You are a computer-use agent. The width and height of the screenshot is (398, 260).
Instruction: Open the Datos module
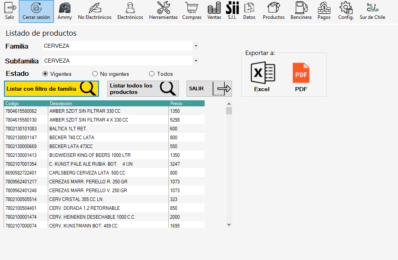point(249,11)
